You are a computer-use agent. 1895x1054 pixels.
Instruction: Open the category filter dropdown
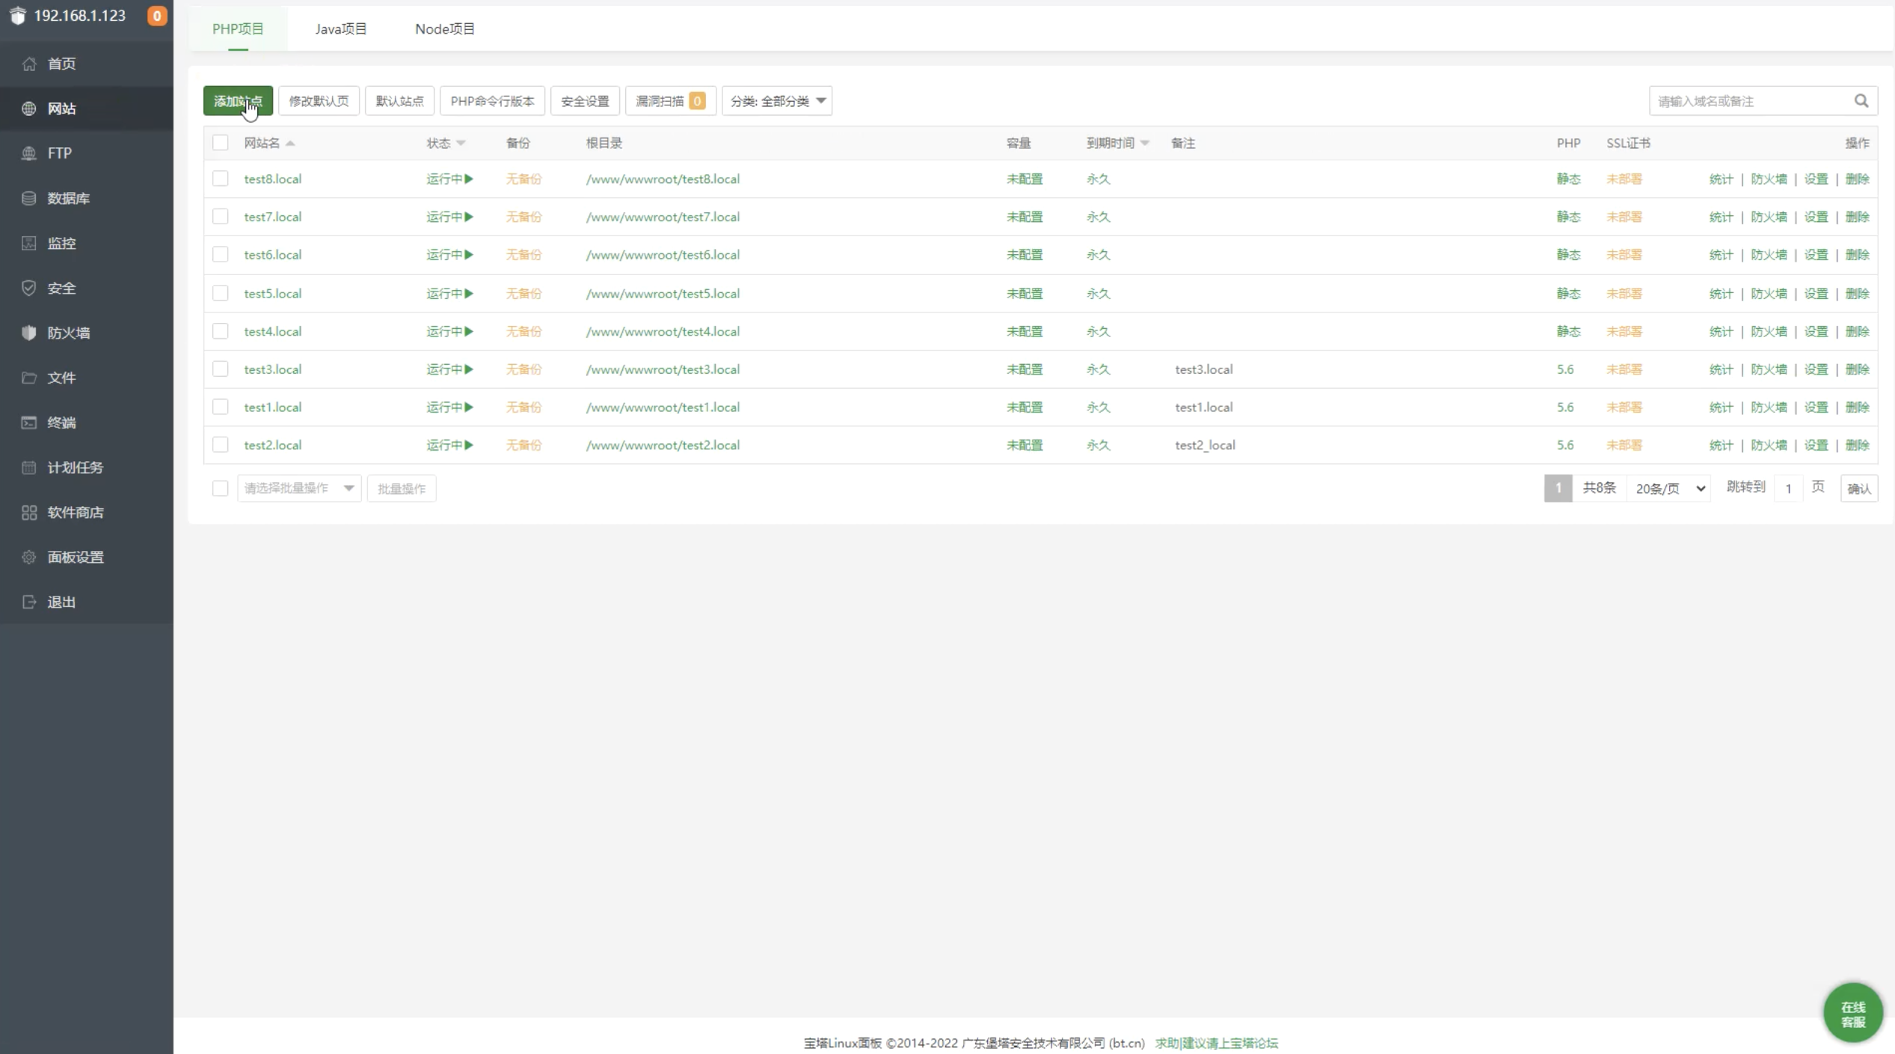[x=777, y=101]
